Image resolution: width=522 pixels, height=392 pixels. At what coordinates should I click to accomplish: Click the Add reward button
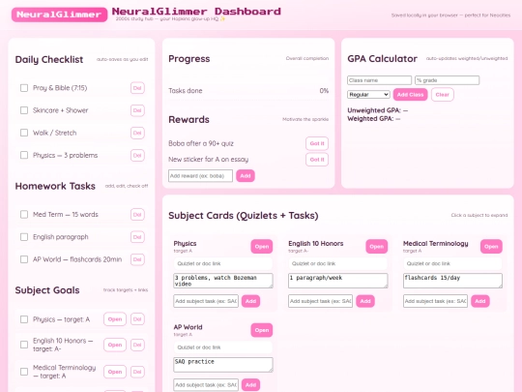coord(246,175)
